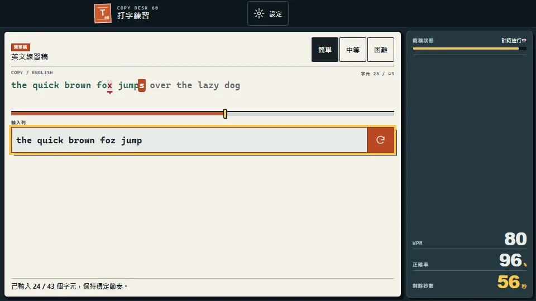
Task: Switch to the 中等 difficulty tab
Action: [x=353, y=50]
